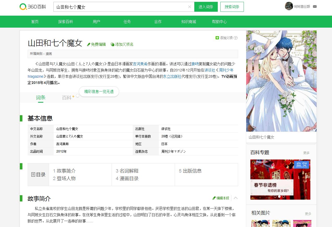Click the 编辑本段 pencil link

(x=221, y=198)
